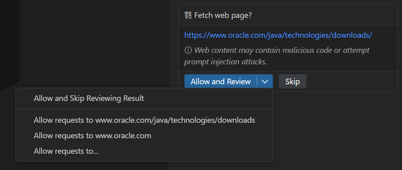Click the Skip button
This screenshot has width=402, height=170.
point(292,81)
